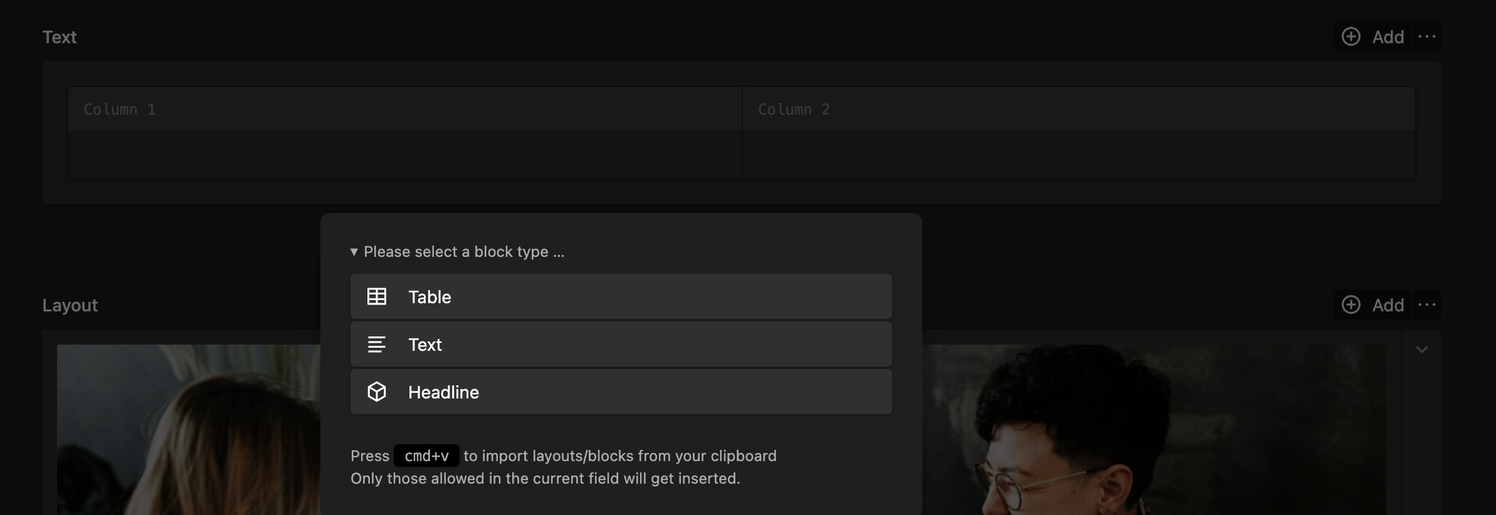Screen dimensions: 1496x515
Task: Click the Column 1 table header cell
Action: [x=405, y=110]
